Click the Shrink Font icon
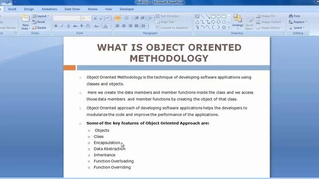319x179 pixels. [101, 18]
